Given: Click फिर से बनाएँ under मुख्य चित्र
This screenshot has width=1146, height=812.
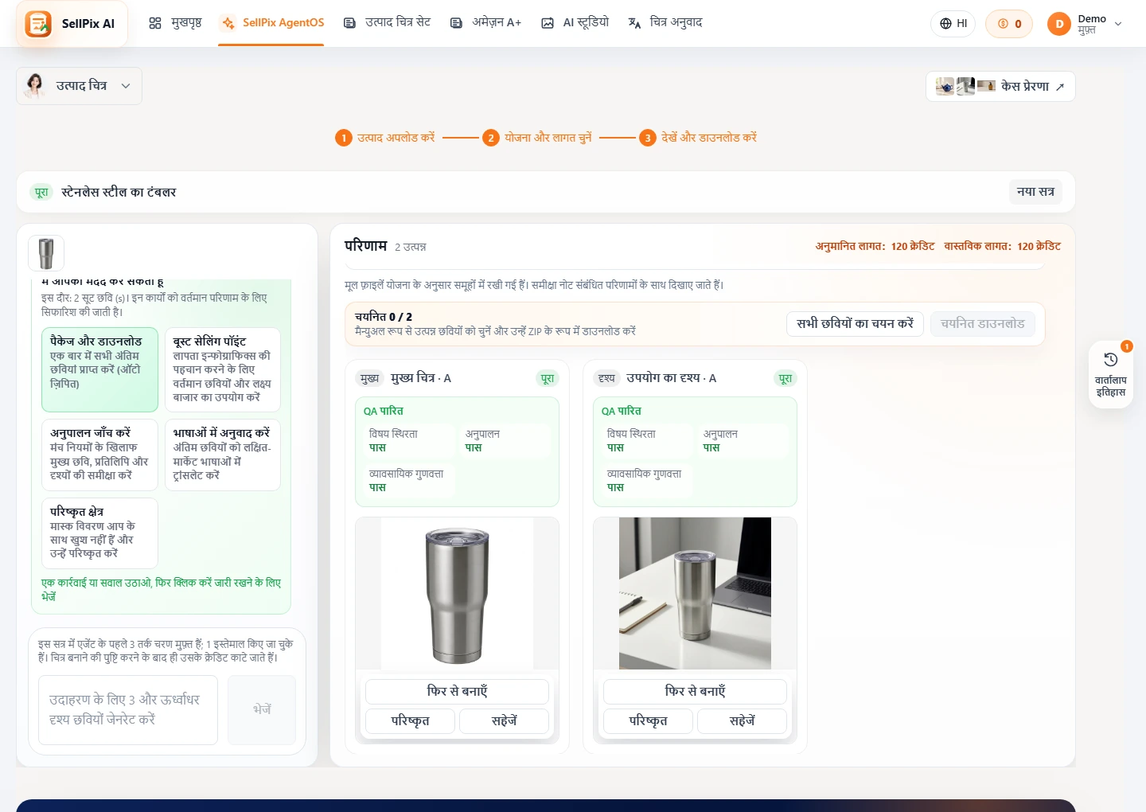Looking at the screenshot, I should coord(457,692).
